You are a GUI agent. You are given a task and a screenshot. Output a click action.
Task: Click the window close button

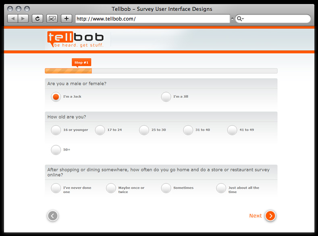click(x=10, y=9)
